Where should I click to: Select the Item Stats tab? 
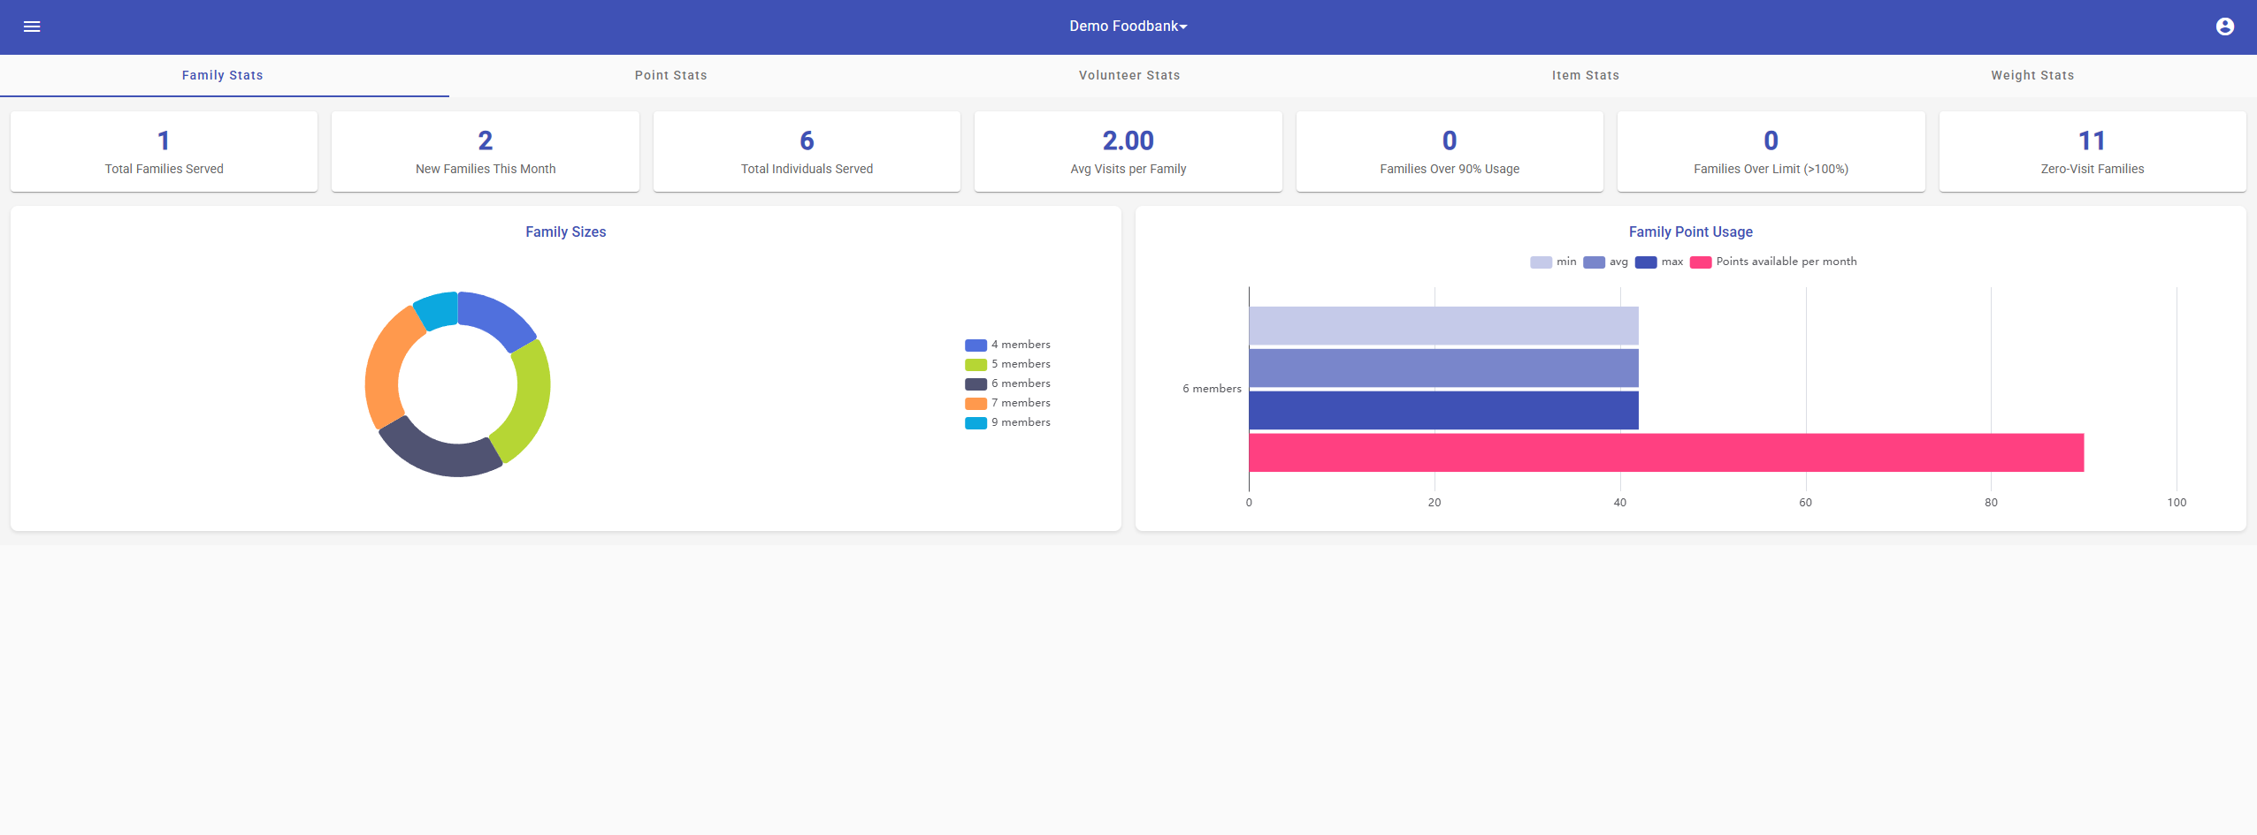tap(1584, 75)
